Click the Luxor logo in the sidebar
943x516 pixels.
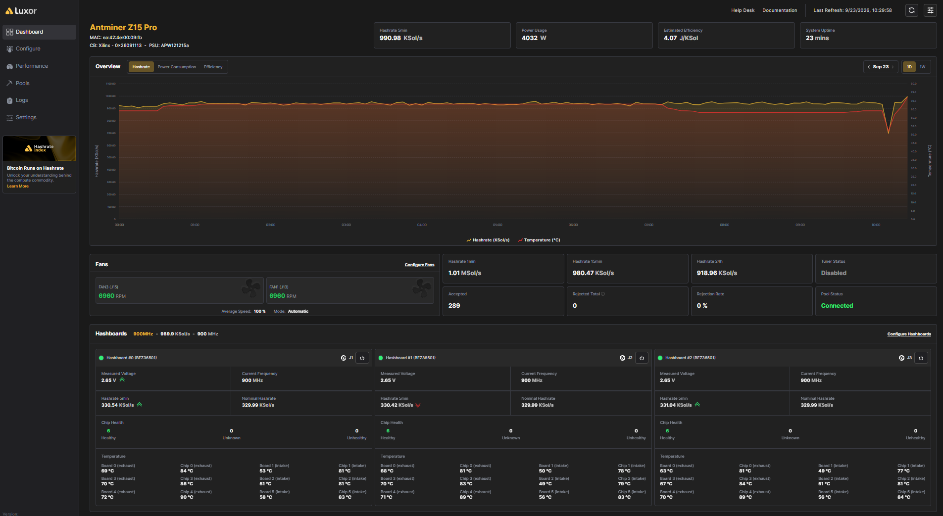click(21, 11)
